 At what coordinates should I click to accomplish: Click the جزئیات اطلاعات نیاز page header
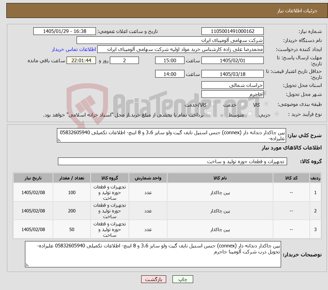(x=297, y=11)
